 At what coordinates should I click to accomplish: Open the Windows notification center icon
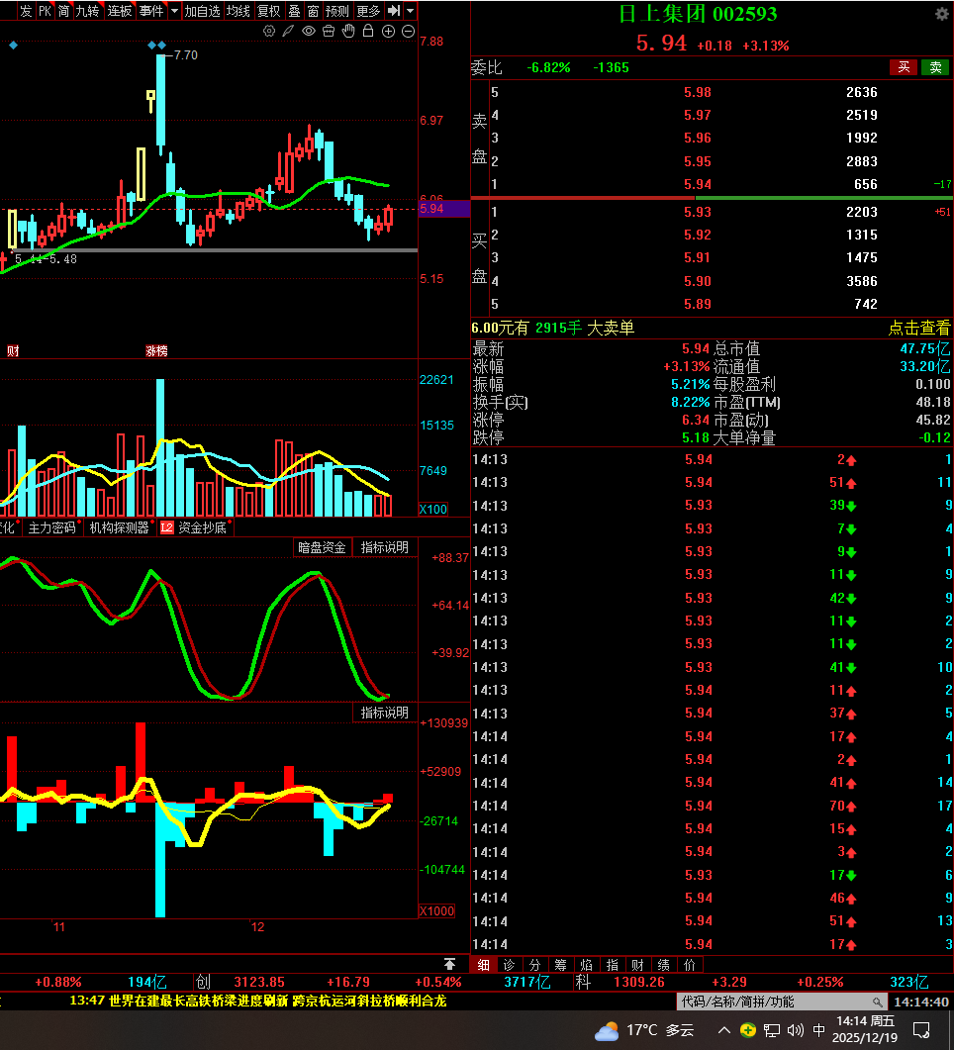(x=921, y=1030)
